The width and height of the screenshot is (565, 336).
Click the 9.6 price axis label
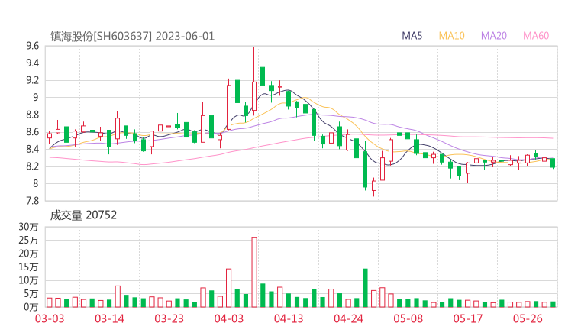coord(32,46)
